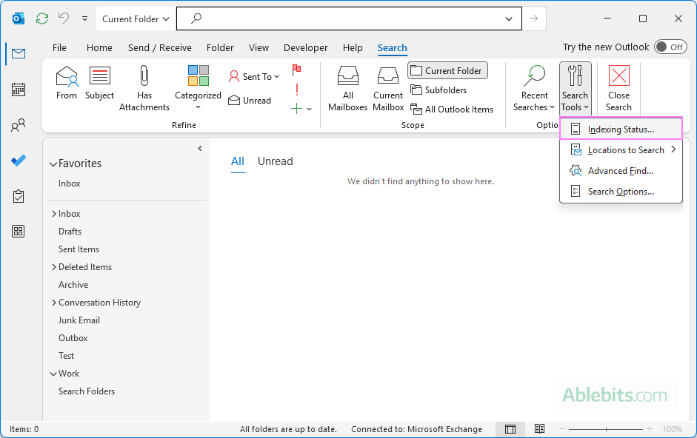Click the Send/Receive refresh icon
The height and width of the screenshot is (438, 697).
41,18
